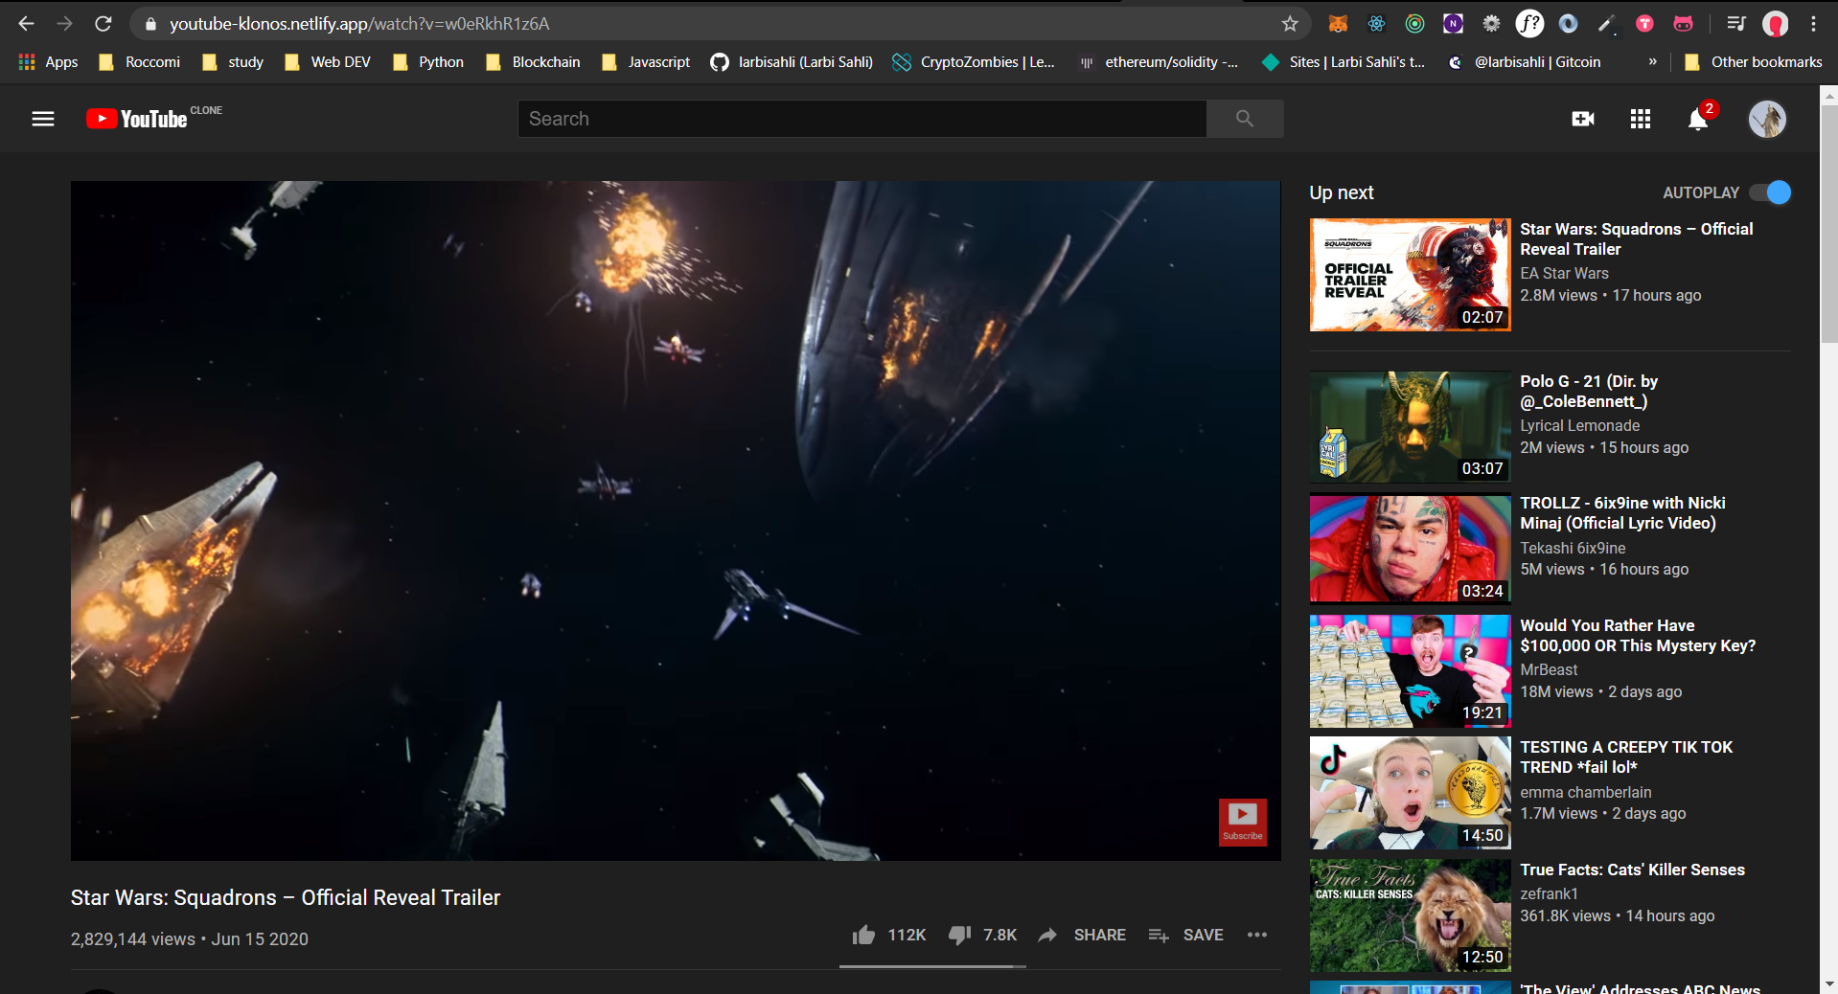
Task: Click the main video player
Action: [x=676, y=520]
